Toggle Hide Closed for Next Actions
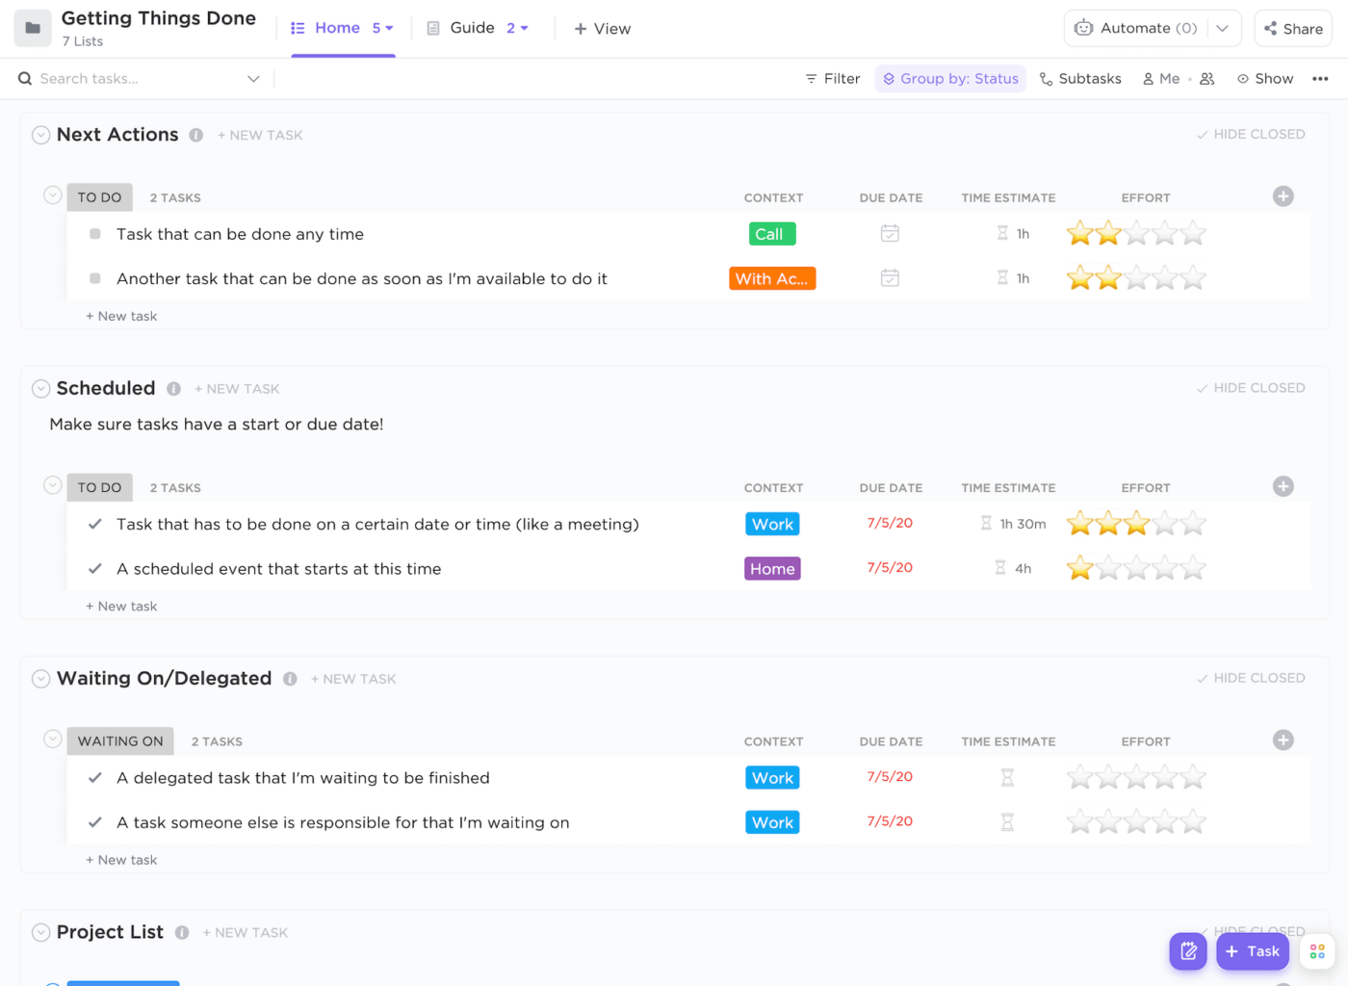The width and height of the screenshot is (1348, 986). [x=1251, y=135]
